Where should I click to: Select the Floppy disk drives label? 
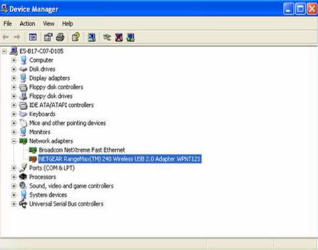51,96
